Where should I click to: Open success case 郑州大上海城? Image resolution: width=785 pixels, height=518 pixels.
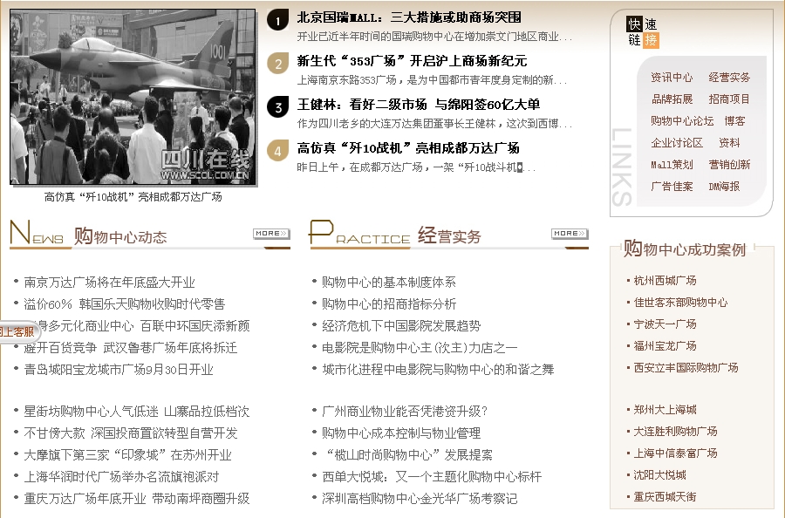click(665, 410)
